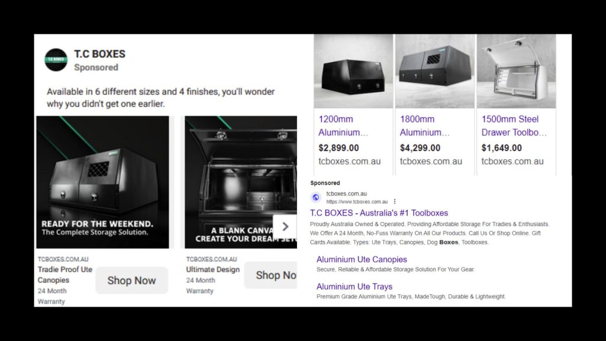Open the Aluminium Ute Trays sitelink
The image size is (606, 341).
pyautogui.click(x=354, y=287)
